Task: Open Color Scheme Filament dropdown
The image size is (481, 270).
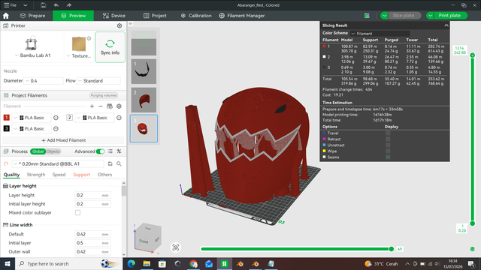Action: pyautogui.click(x=380, y=33)
